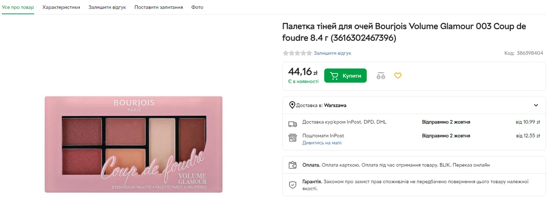Open the Залишити відгук tab

click(x=107, y=7)
